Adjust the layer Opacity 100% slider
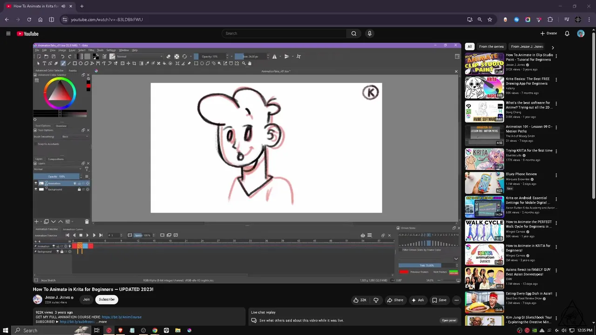 pyautogui.click(x=56, y=176)
